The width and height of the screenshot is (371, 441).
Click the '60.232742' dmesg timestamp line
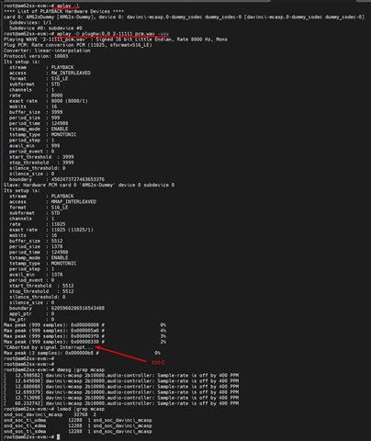coord(121,403)
